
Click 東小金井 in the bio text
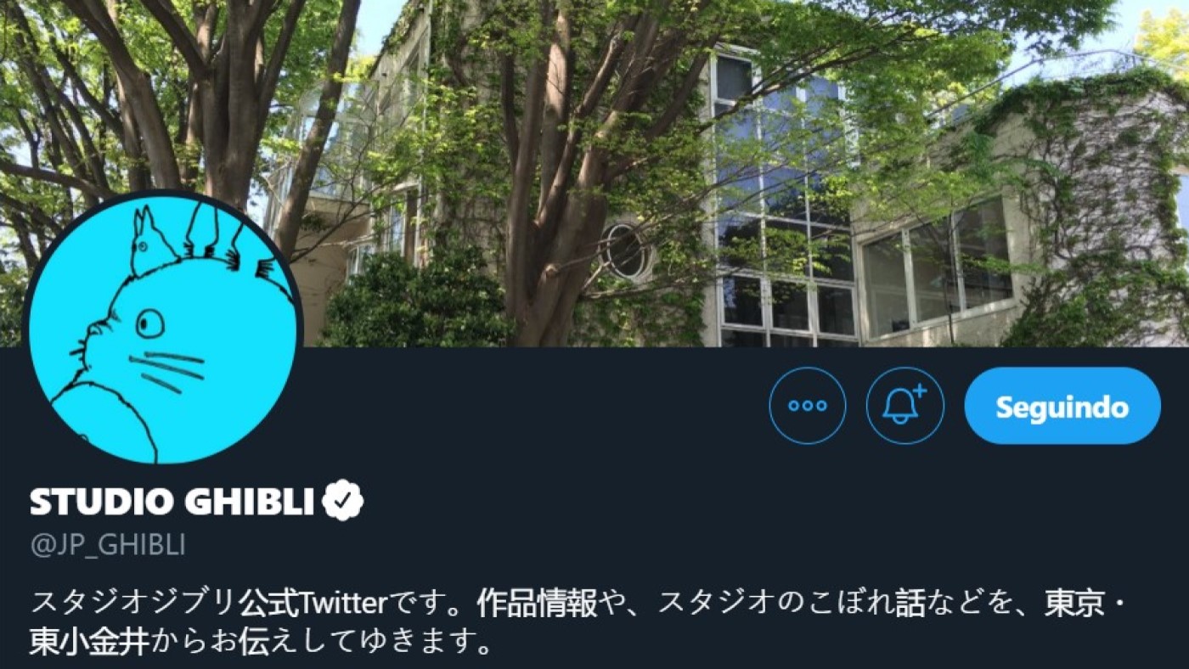[x=91, y=640]
